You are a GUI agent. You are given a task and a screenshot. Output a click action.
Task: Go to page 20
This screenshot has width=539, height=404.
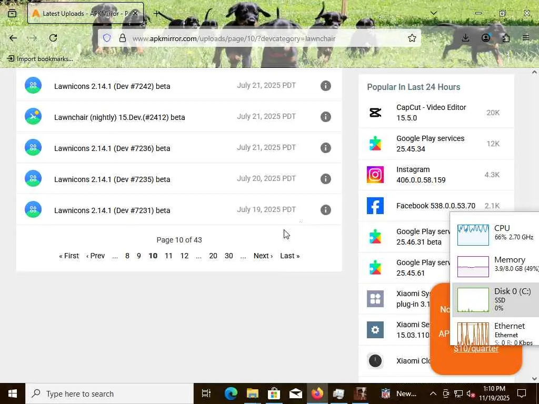click(x=213, y=256)
